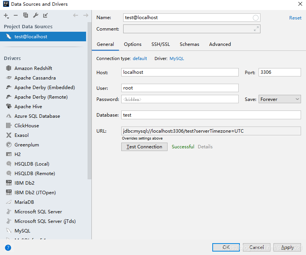The image size is (306, 255).
Task: Expand the Comment field with the arrows icon
Action: tap(256, 29)
